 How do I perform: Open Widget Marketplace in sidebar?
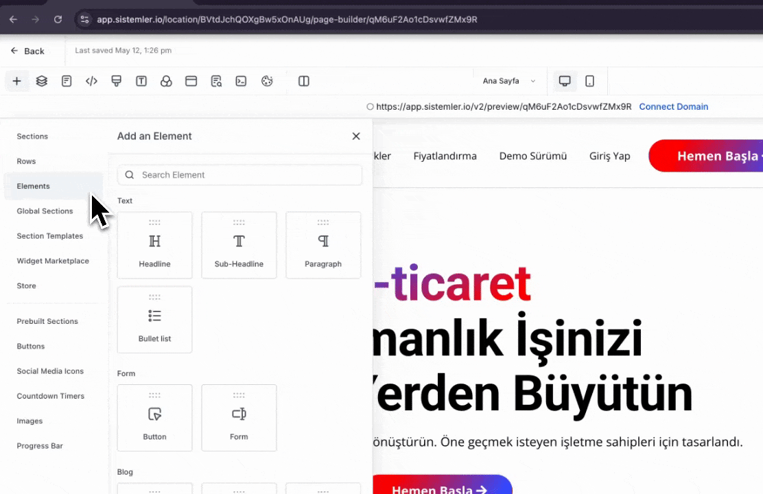tap(53, 261)
